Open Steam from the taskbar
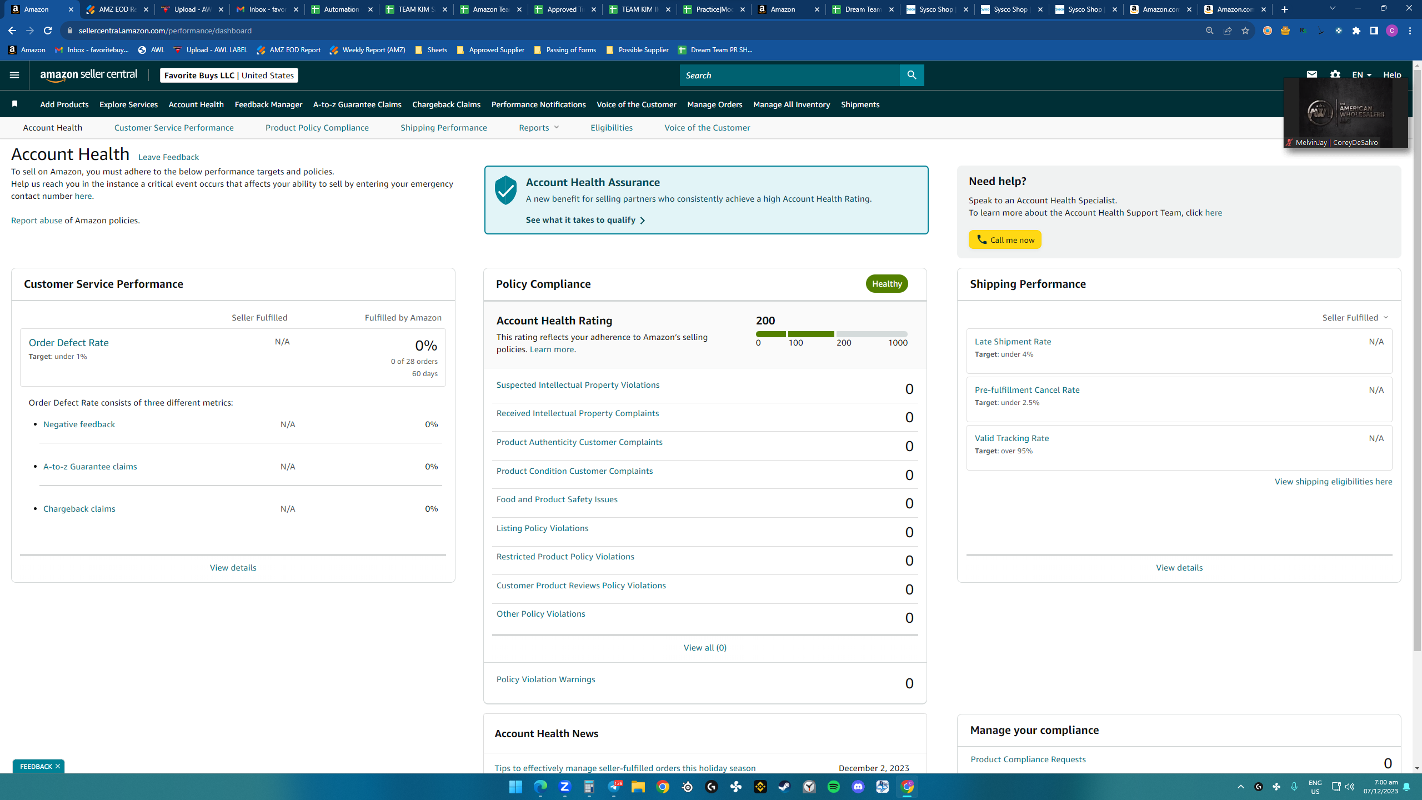This screenshot has height=800, width=1422. (784, 787)
